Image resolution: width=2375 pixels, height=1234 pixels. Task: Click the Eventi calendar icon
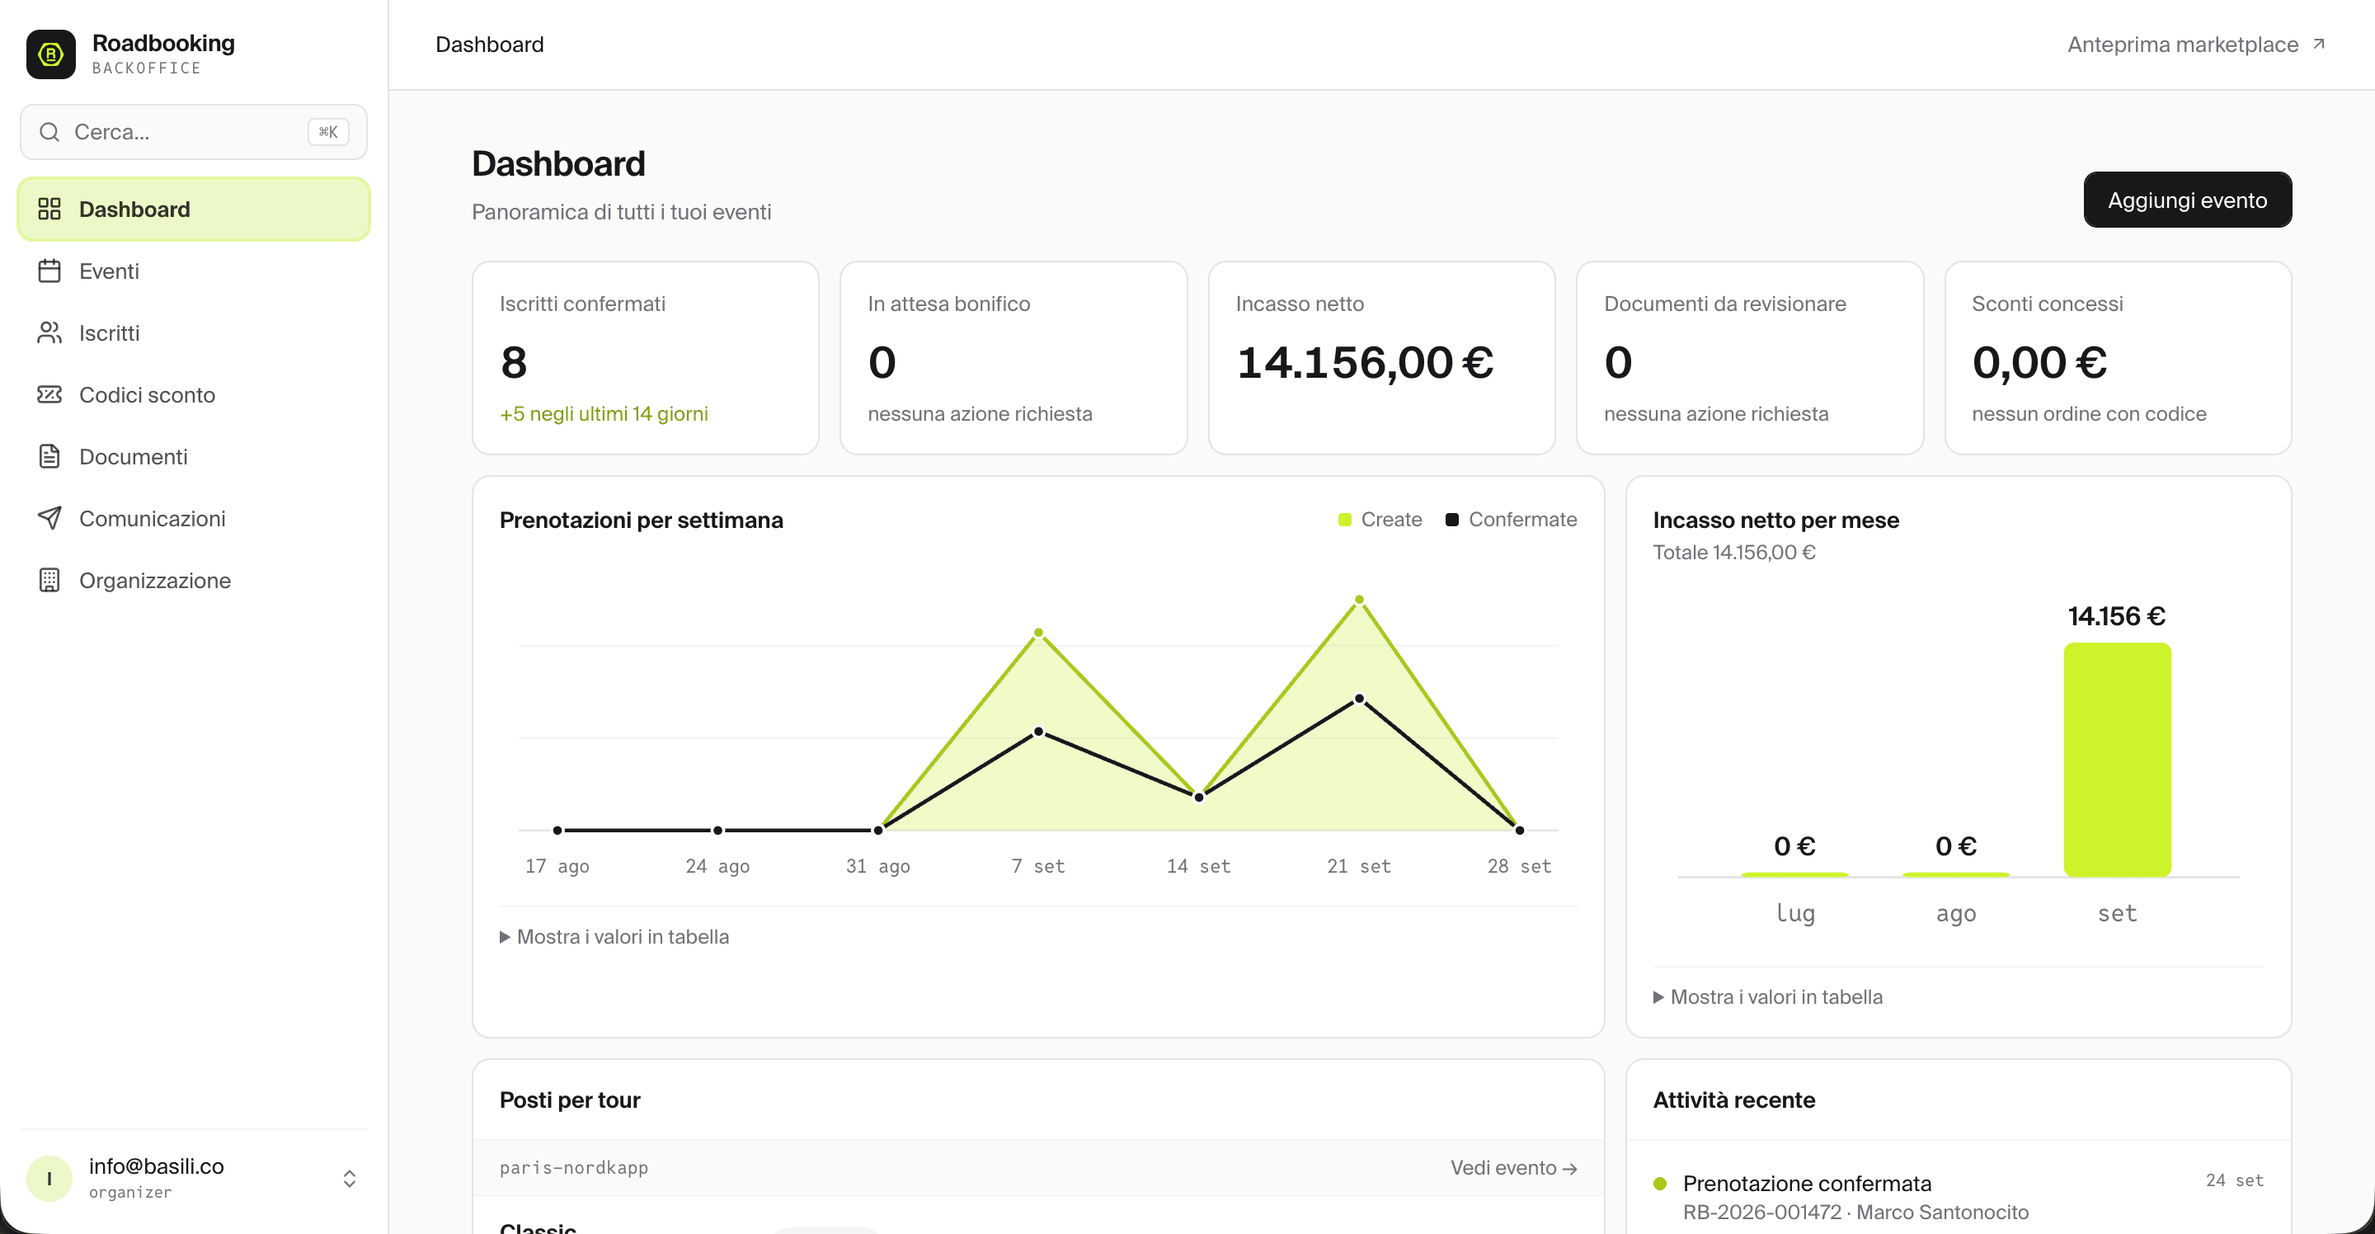coord(49,271)
